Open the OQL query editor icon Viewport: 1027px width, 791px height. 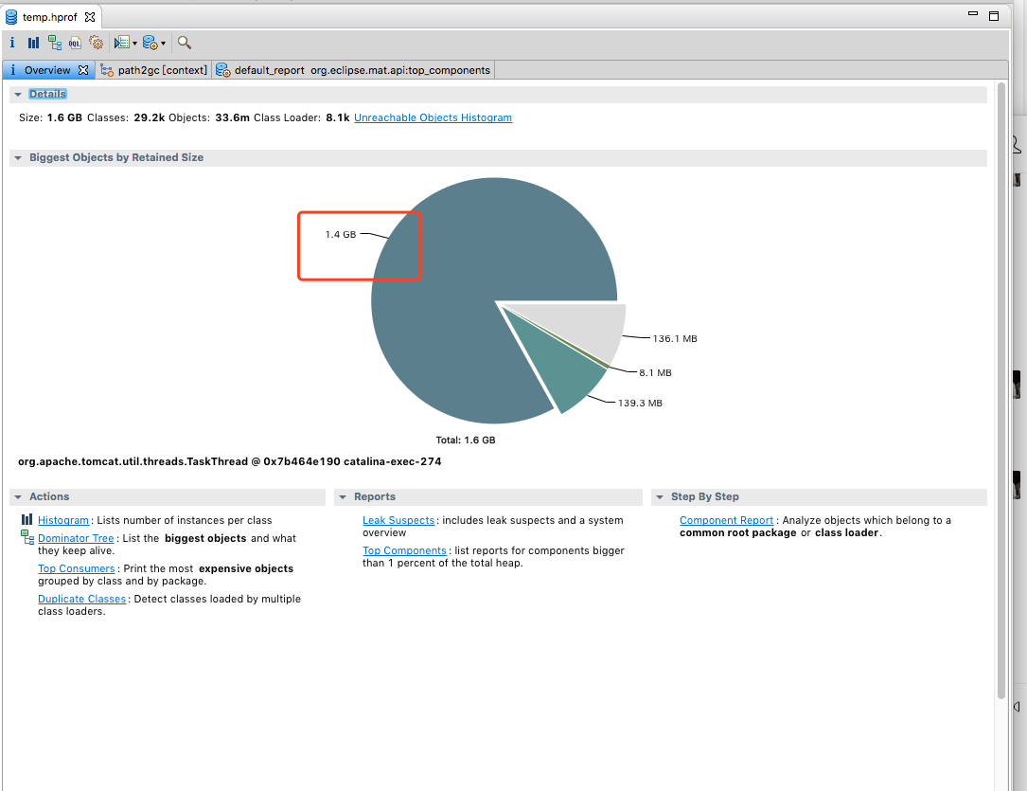pos(76,43)
